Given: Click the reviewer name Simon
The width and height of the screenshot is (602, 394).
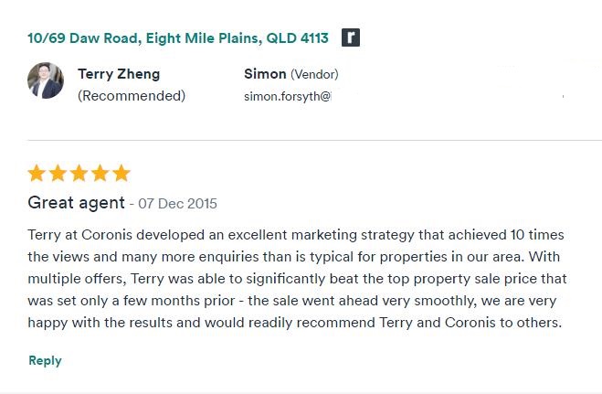Looking at the screenshot, I should tap(265, 74).
